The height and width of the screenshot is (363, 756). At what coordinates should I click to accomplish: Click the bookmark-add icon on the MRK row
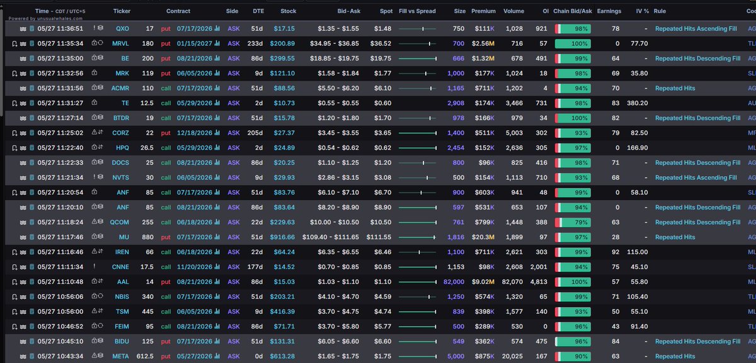click(x=14, y=73)
